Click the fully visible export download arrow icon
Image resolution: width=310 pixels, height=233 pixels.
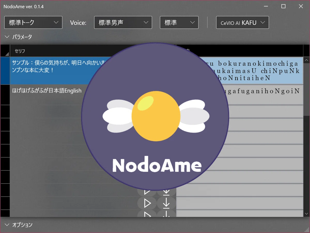click(166, 203)
